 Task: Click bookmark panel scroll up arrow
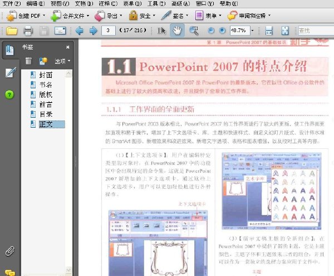point(68,73)
